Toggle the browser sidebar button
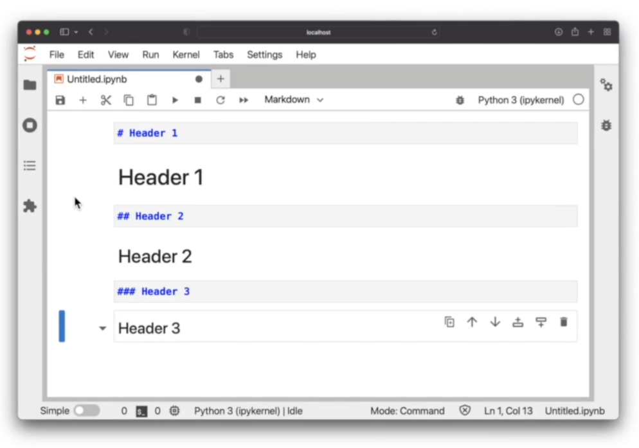639x448 pixels. click(64, 31)
